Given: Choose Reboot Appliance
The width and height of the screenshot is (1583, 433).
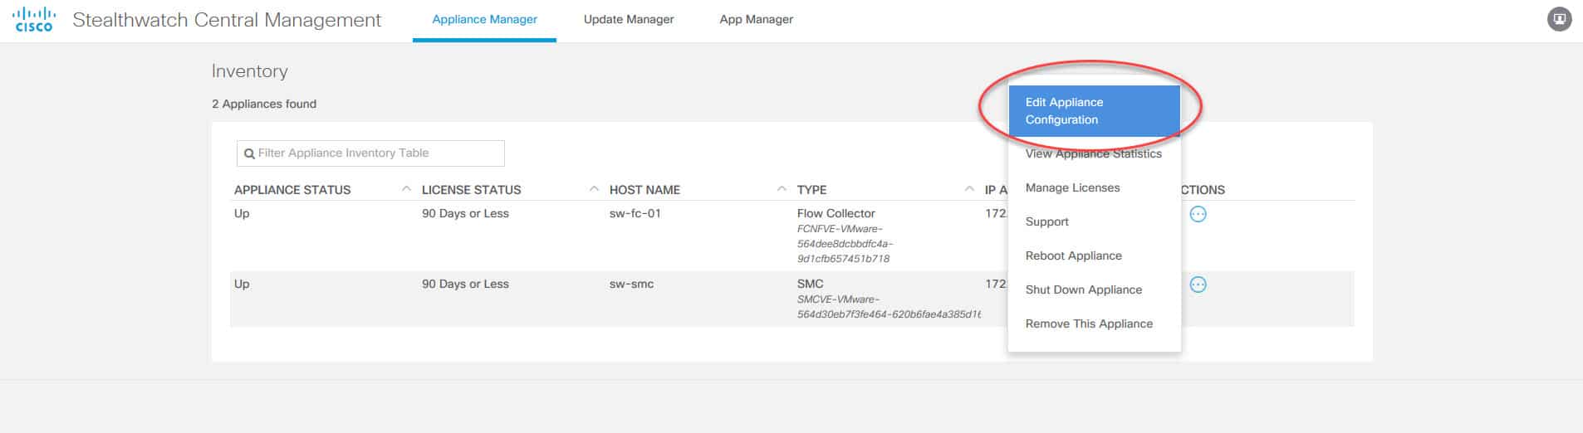Looking at the screenshot, I should [1094, 255].
